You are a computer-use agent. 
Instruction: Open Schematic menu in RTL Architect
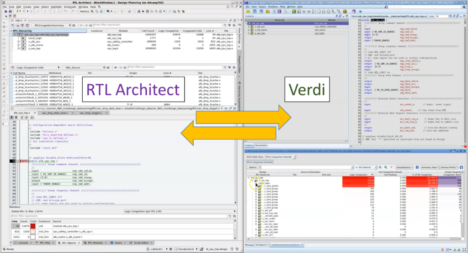click(x=70, y=7)
